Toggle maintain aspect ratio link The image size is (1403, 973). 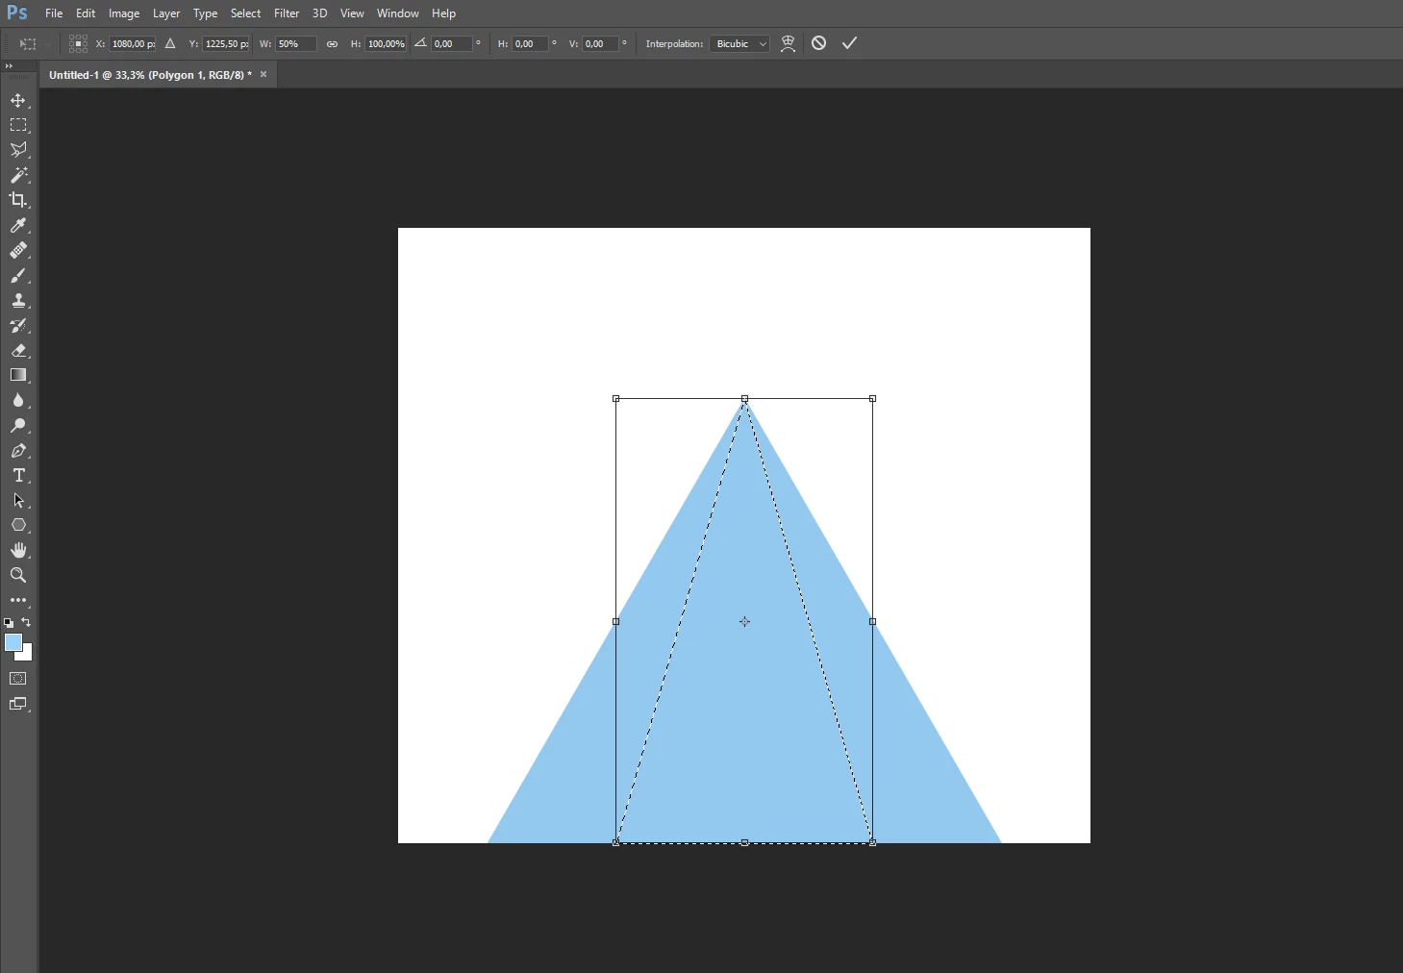[x=332, y=43]
